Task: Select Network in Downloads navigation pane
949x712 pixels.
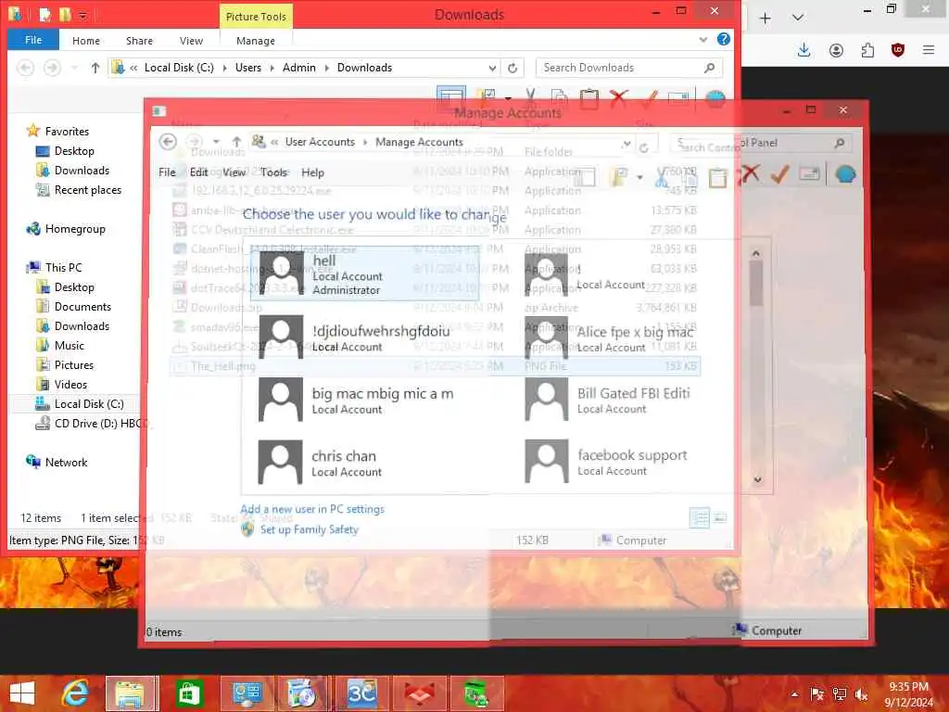Action: point(66,463)
